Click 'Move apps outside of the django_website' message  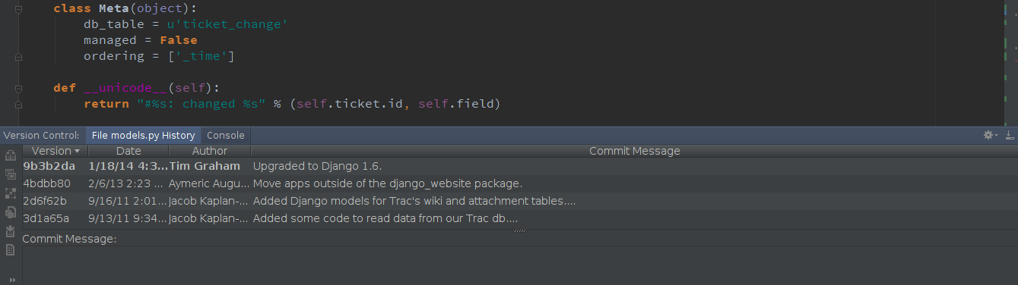tap(387, 183)
